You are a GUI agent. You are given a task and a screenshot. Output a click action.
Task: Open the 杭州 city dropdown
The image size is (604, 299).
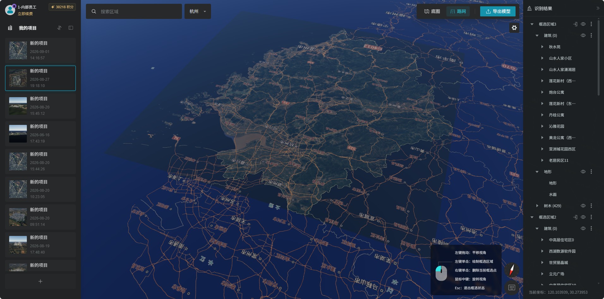[x=198, y=11]
